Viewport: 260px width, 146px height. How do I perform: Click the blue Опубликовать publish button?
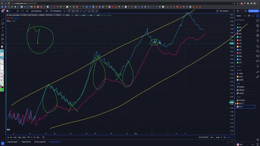pyautogui.click(x=253, y=11)
